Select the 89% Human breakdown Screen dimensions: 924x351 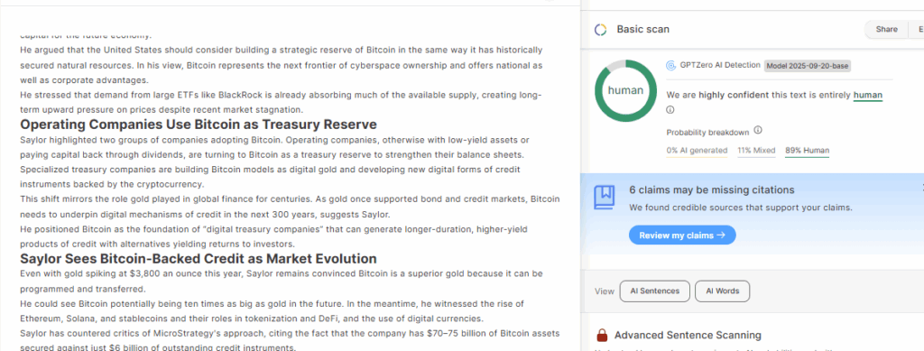[808, 151]
